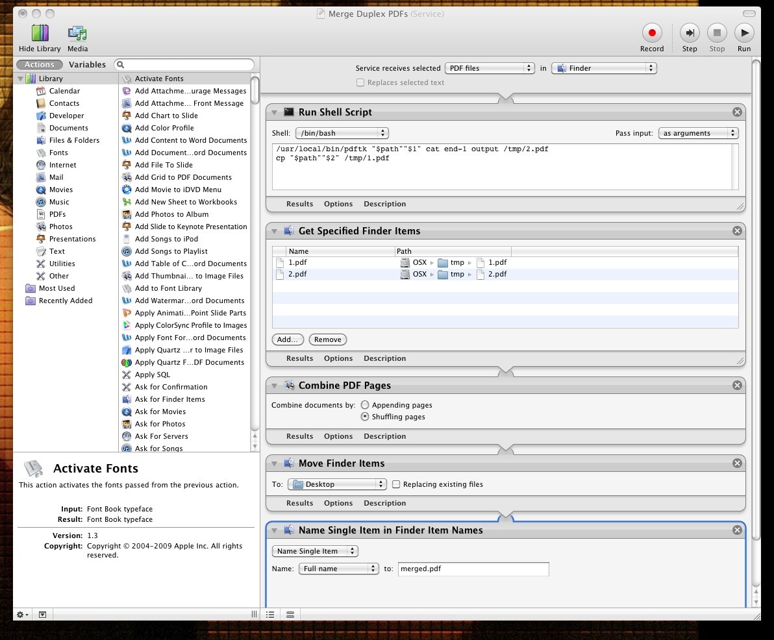Hide the Library sidebar
Screen dimensions: 774x640
(39, 31)
